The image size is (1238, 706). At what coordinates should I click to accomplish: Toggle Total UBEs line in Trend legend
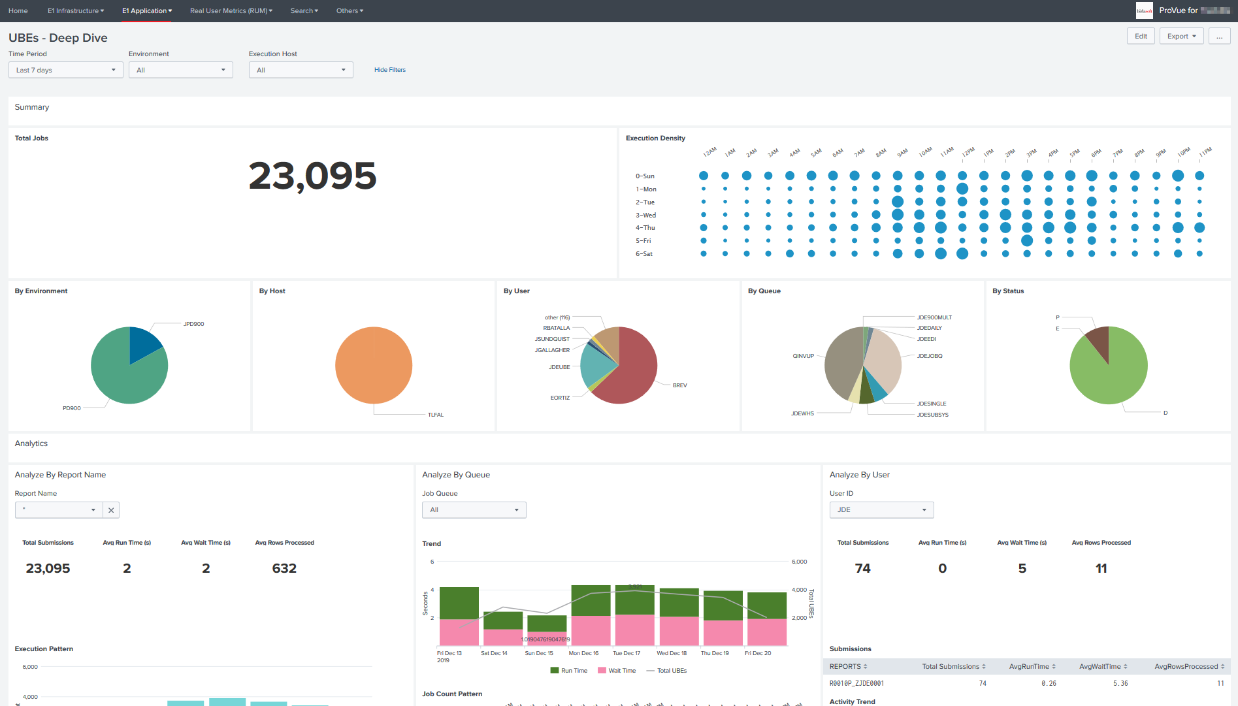[666, 671]
